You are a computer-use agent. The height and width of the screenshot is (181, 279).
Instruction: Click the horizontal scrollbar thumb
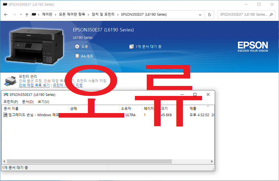[89, 162]
